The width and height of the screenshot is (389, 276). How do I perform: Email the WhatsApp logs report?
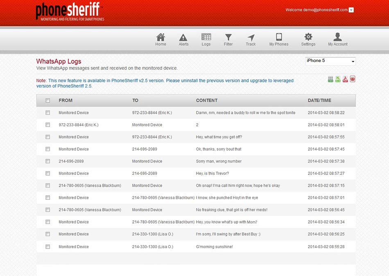pos(352,79)
